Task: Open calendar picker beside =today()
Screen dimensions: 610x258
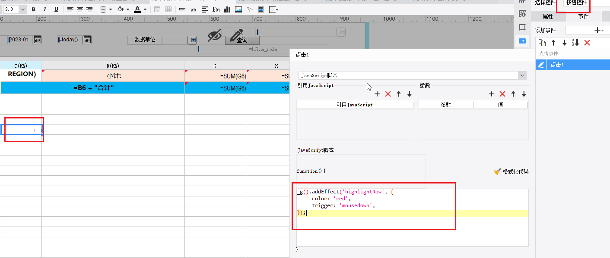Action: tap(87, 40)
